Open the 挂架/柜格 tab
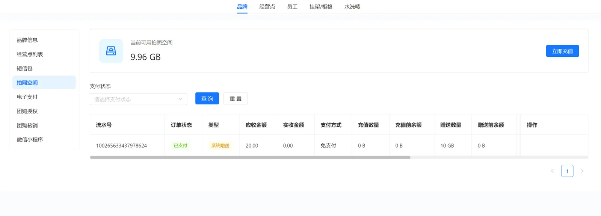601x216 pixels. click(321, 7)
